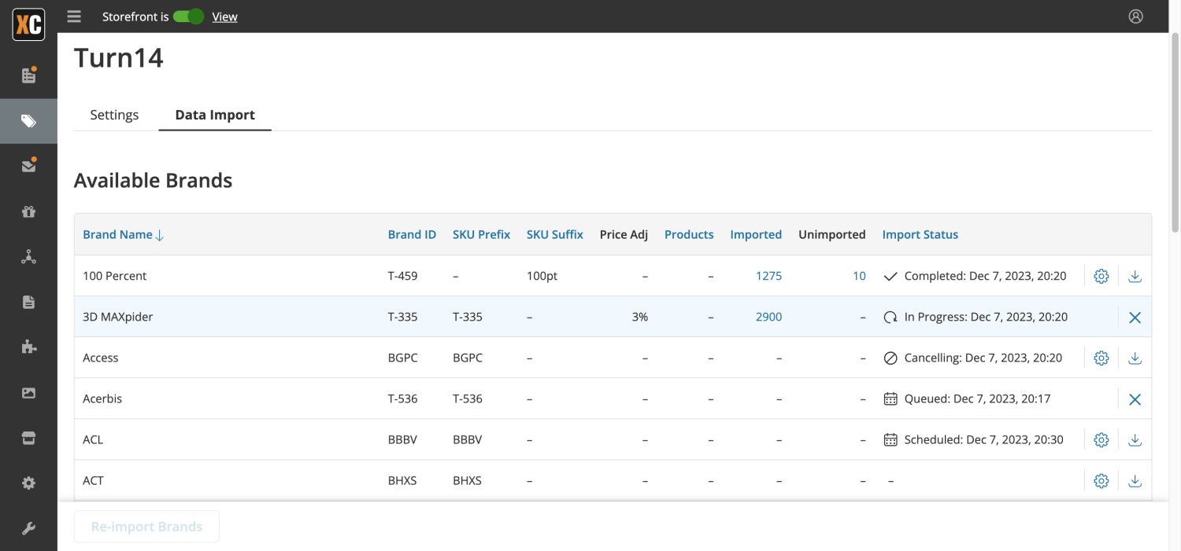Open the catalog tag icon in sidebar

pyautogui.click(x=29, y=121)
